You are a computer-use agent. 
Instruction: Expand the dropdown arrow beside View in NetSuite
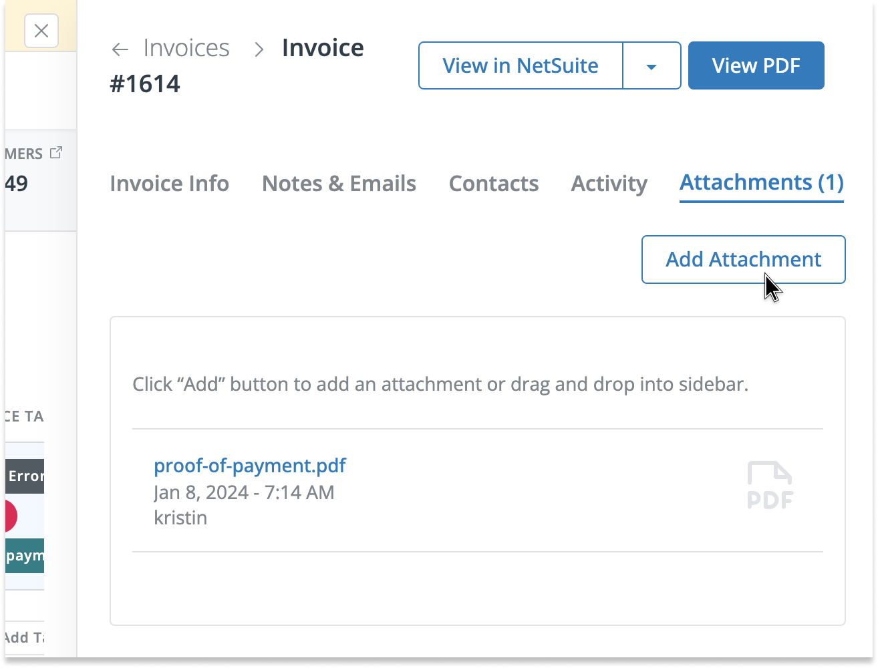(651, 65)
